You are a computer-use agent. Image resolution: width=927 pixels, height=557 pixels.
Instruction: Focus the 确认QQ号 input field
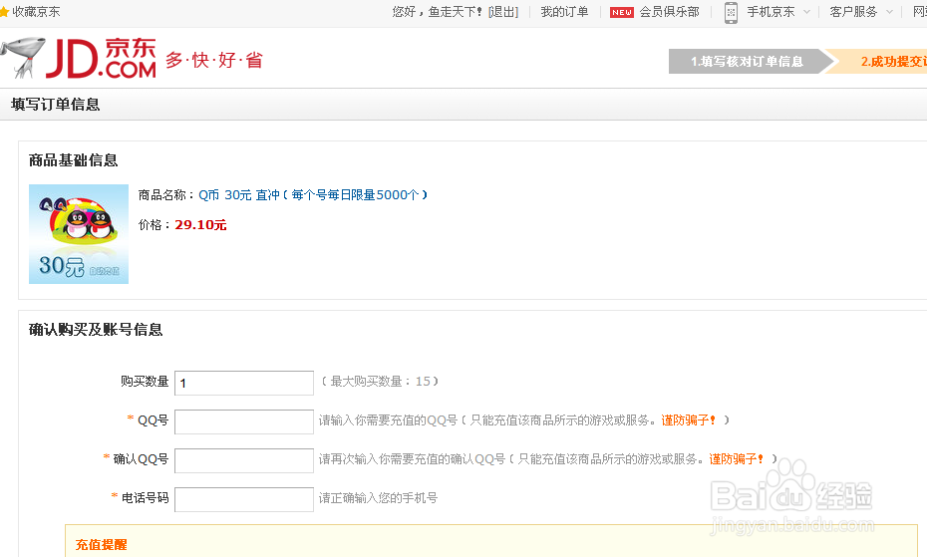pos(244,460)
